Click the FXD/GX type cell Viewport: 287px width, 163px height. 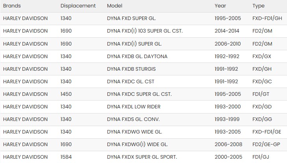tap(261, 57)
